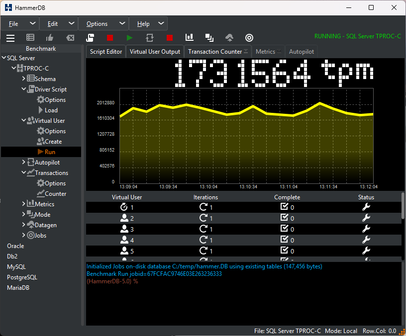Collapse the Transactions tree node

pyautogui.click(x=23, y=172)
